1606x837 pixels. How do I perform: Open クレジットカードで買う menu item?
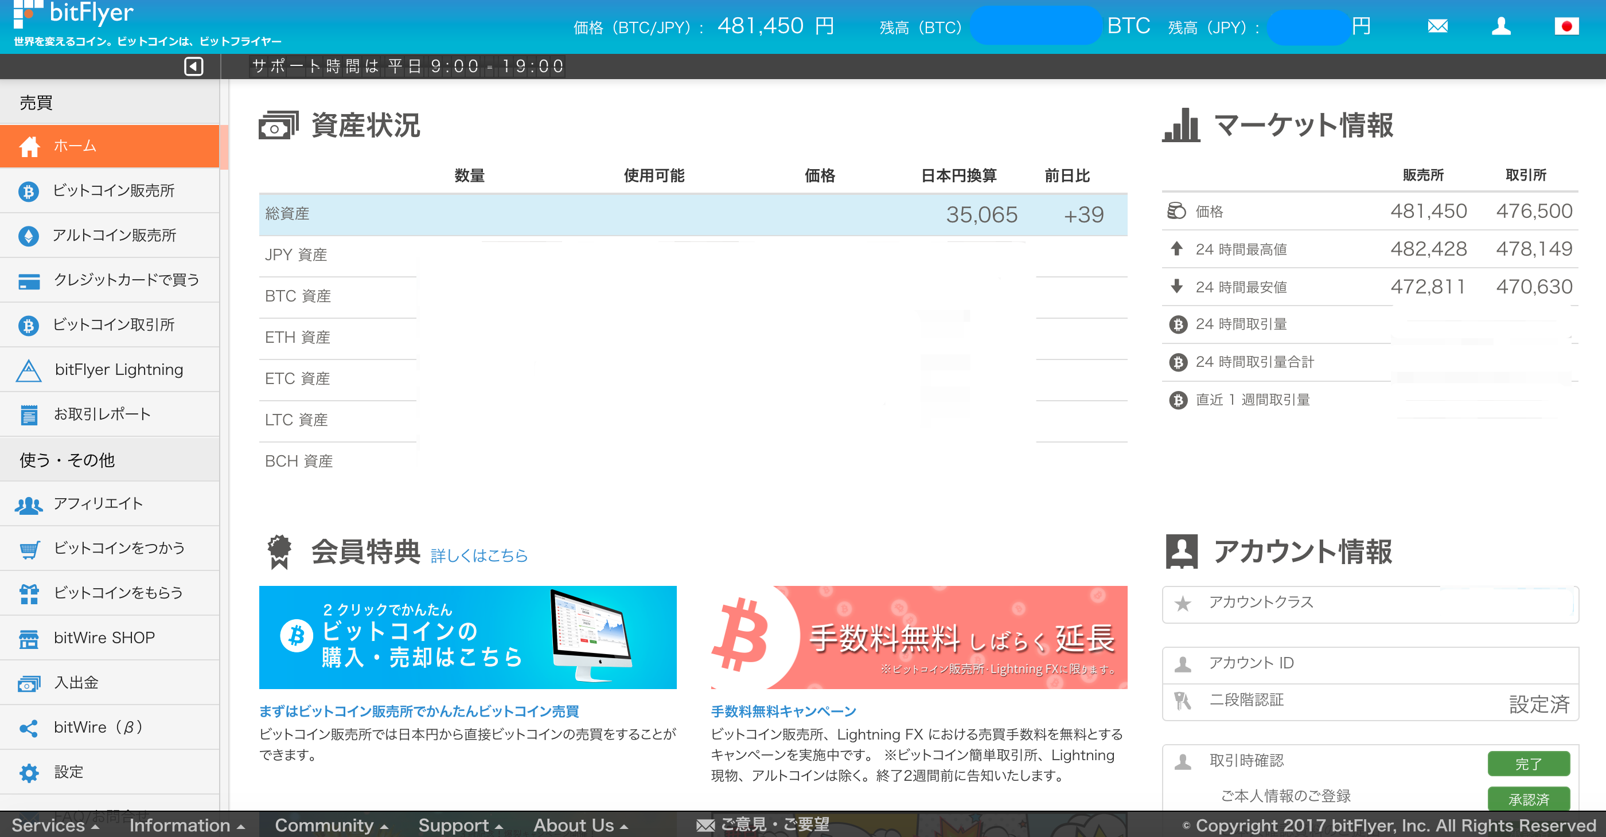tap(110, 280)
